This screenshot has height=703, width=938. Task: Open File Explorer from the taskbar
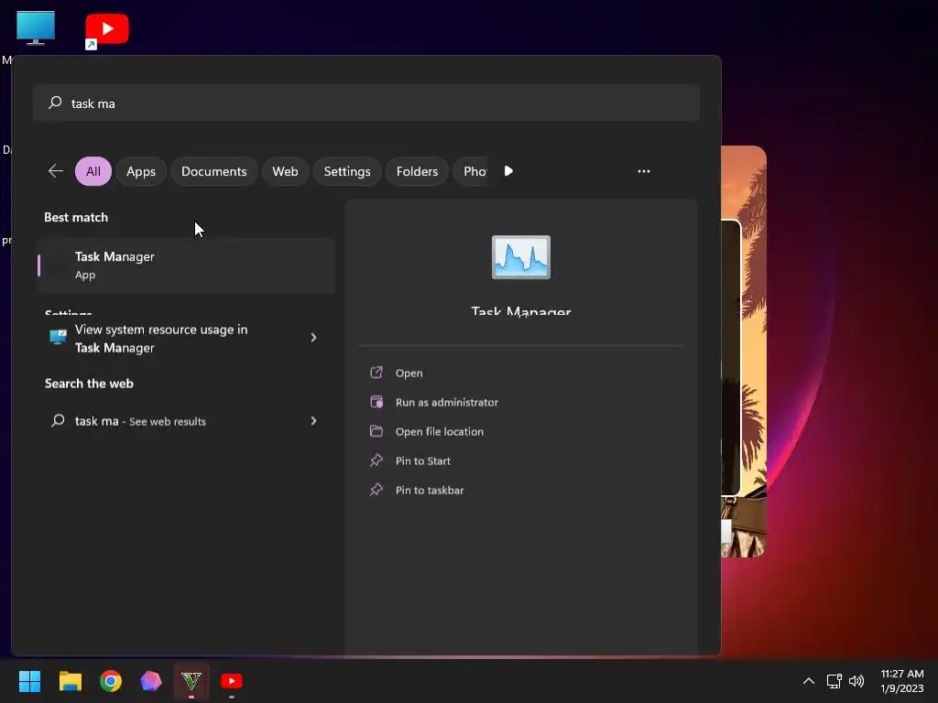(70, 681)
